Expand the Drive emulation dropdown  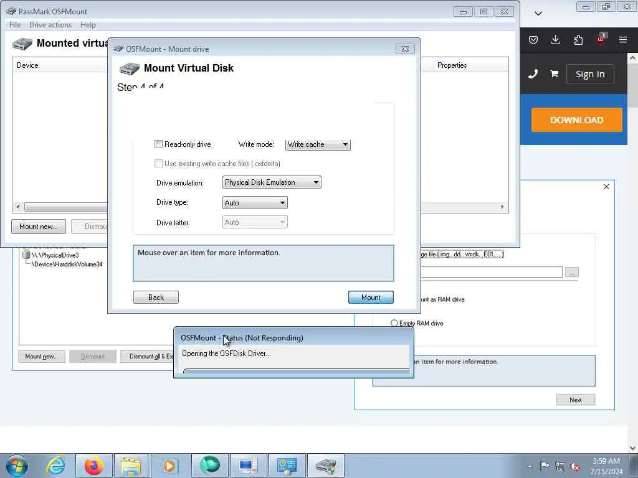click(272, 182)
